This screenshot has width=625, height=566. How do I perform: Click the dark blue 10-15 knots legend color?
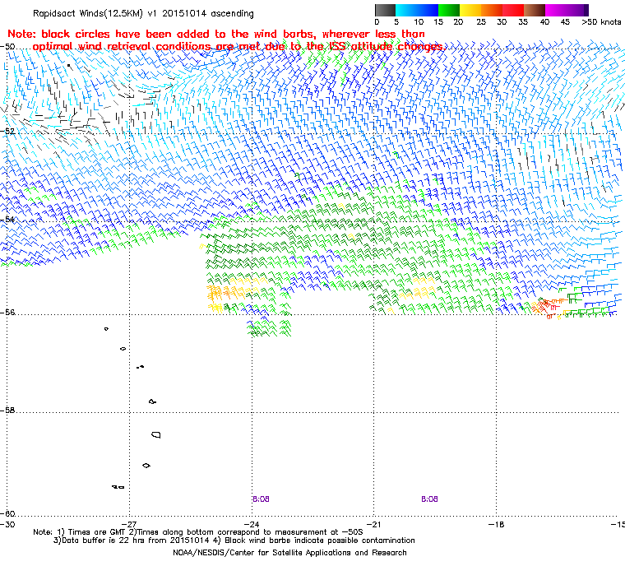coord(428,10)
